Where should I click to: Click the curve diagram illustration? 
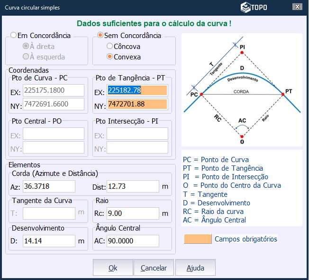[242, 89]
